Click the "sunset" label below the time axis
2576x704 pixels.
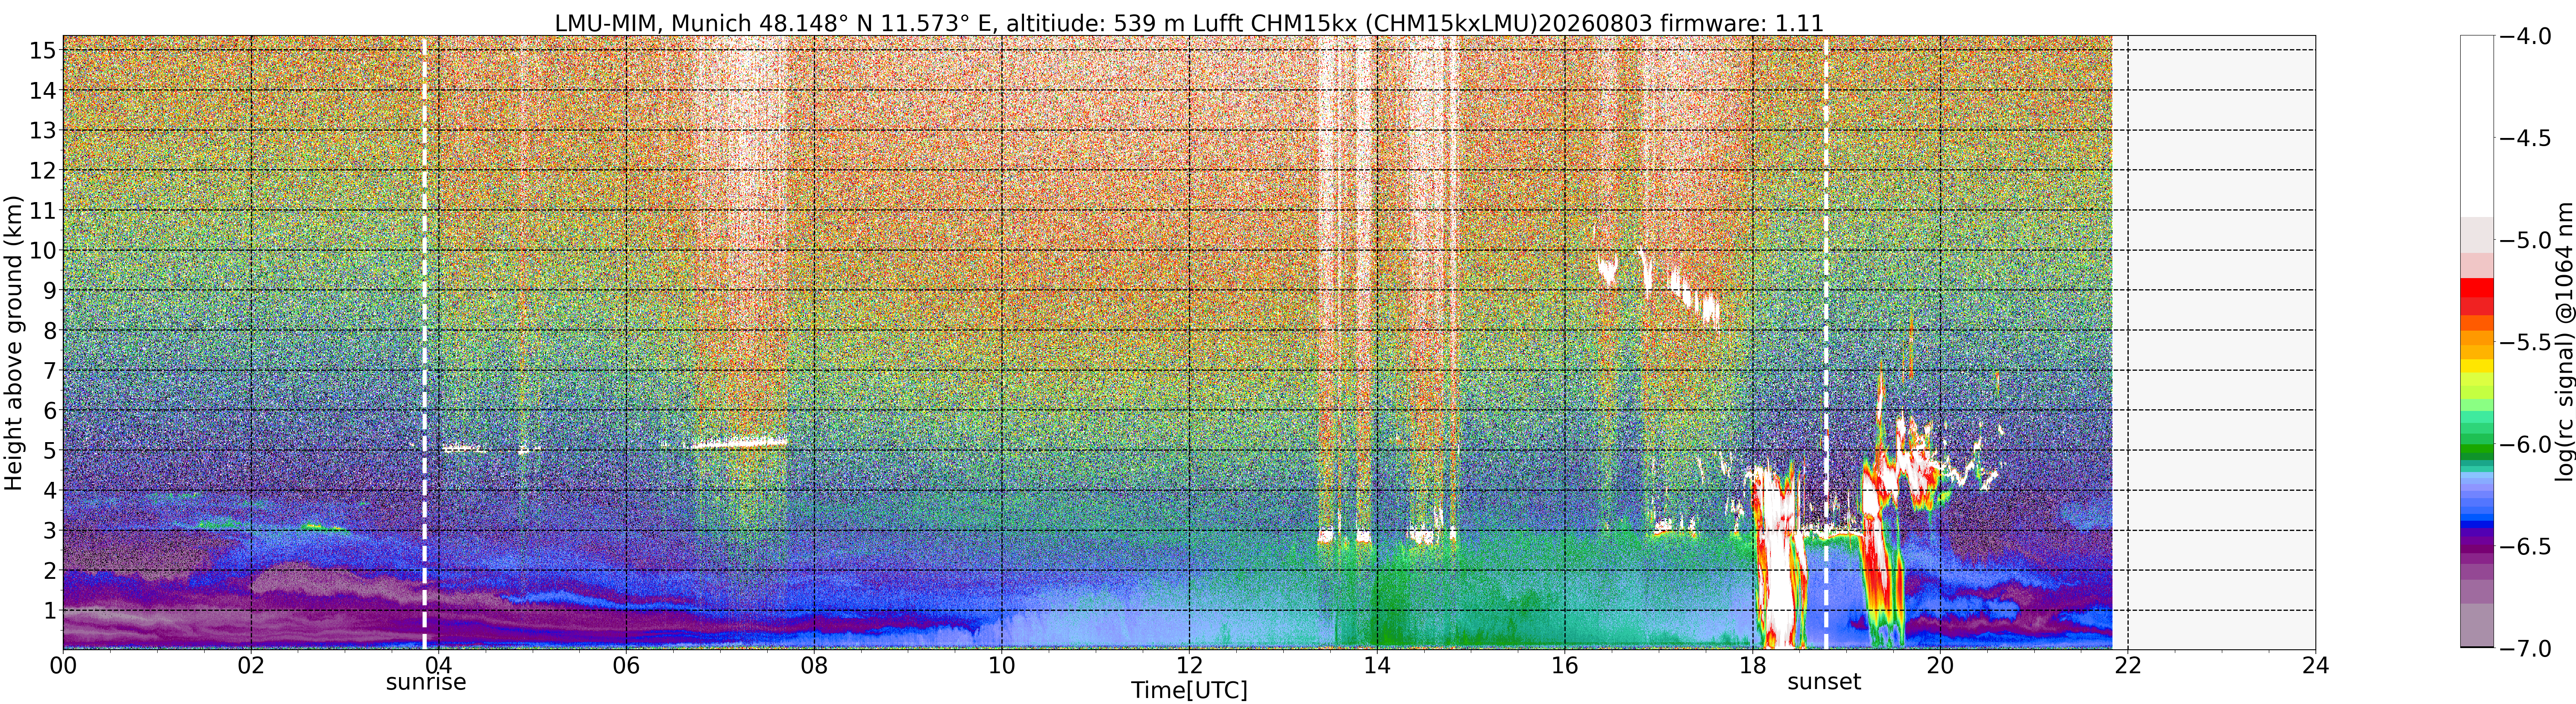point(1824,682)
